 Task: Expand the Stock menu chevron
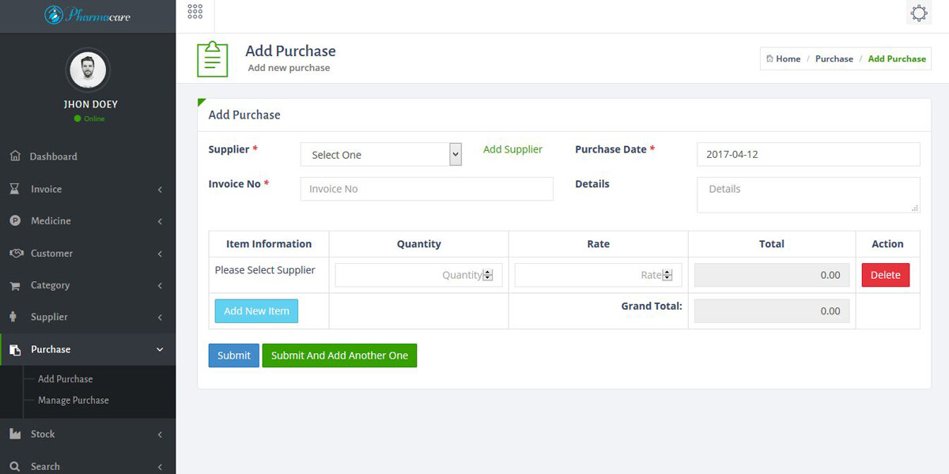(160, 434)
